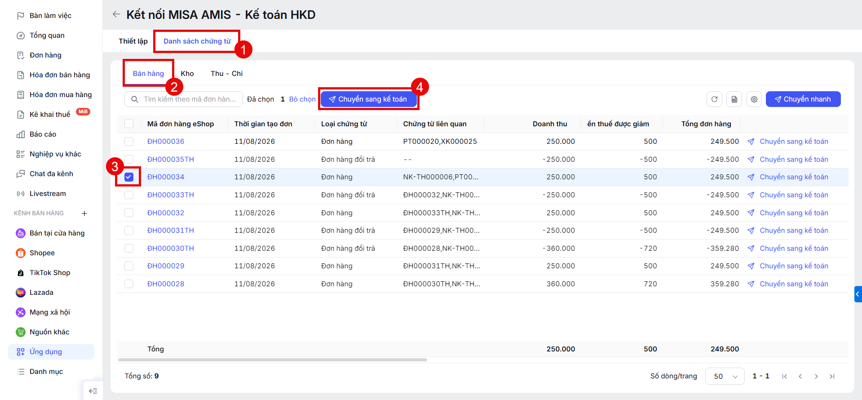Viewport: 862px width, 400px height.
Task: Click the Thời gian tạo đơn column header
Action: tap(263, 124)
